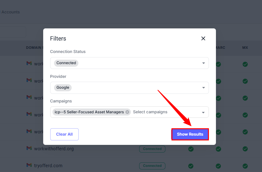262x172 pixels.
Task: Select the Connected chip in Connection Status
Action: [x=66, y=63]
